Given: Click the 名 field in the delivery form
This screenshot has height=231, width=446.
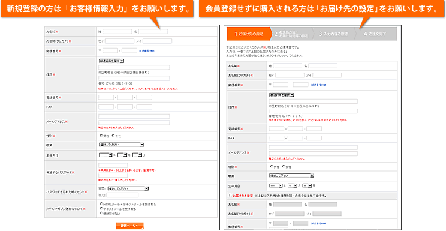Looking at the screenshot, I should tap(323, 66).
